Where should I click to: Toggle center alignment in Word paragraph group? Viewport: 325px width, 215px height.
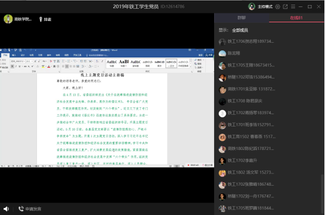click(x=67, y=66)
